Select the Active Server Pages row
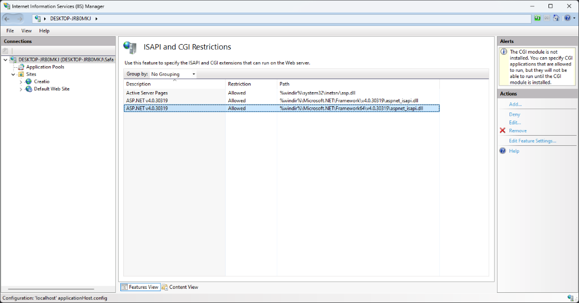This screenshot has height=303, width=579. coord(282,93)
